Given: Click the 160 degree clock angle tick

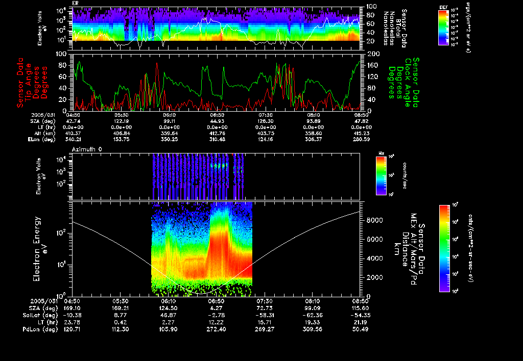Looking at the screenshot, I should [x=372, y=65].
